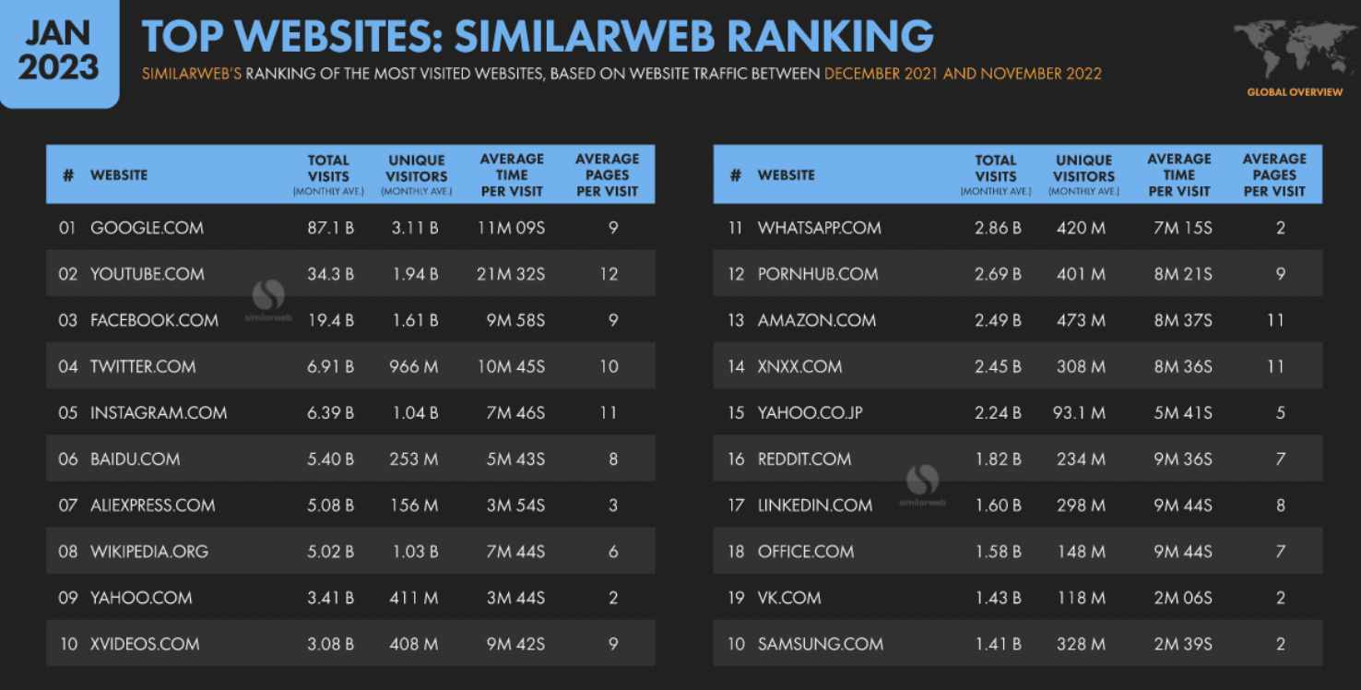Screen dimensions: 1361x690
Task: Click YAHOO.COM website name
Action: [x=141, y=597]
